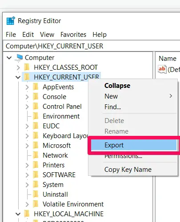Select the Microsoft key label
180x222 pixels.
[57, 146]
